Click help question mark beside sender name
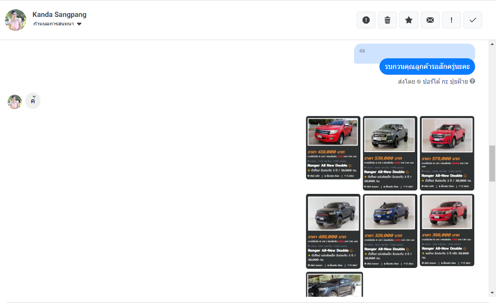The image size is (496, 303). pos(472,81)
